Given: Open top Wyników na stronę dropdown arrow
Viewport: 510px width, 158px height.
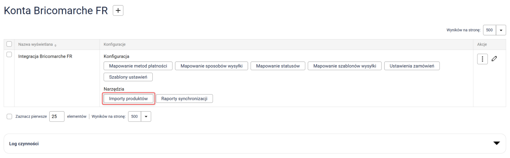Looking at the screenshot, I should [x=501, y=30].
